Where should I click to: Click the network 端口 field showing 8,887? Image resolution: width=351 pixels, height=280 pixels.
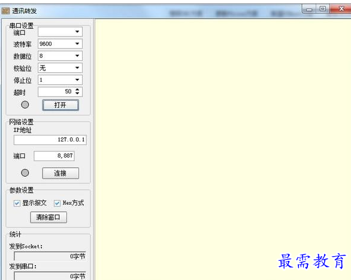point(54,156)
